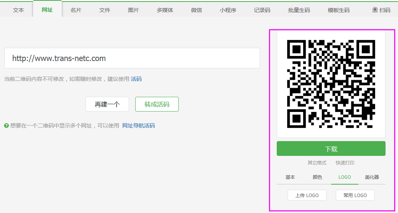Screen dimensions: 398x213
Task: Open the 常用 LOGO options
Action: tap(355, 195)
